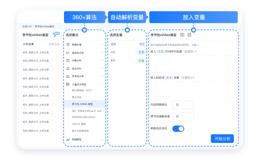Click the 时间序列变量 drop area
Viewport: 258px width, 167px height.
(194, 63)
